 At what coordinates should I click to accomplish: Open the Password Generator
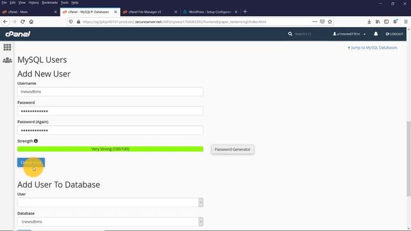point(232,150)
